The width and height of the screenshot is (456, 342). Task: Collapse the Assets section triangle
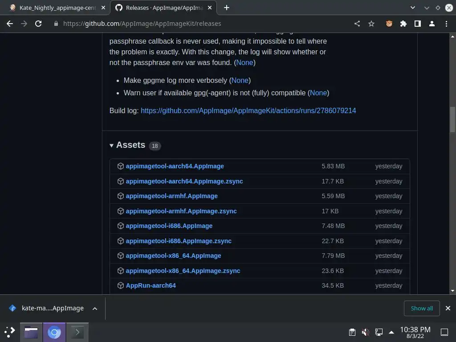pyautogui.click(x=111, y=146)
